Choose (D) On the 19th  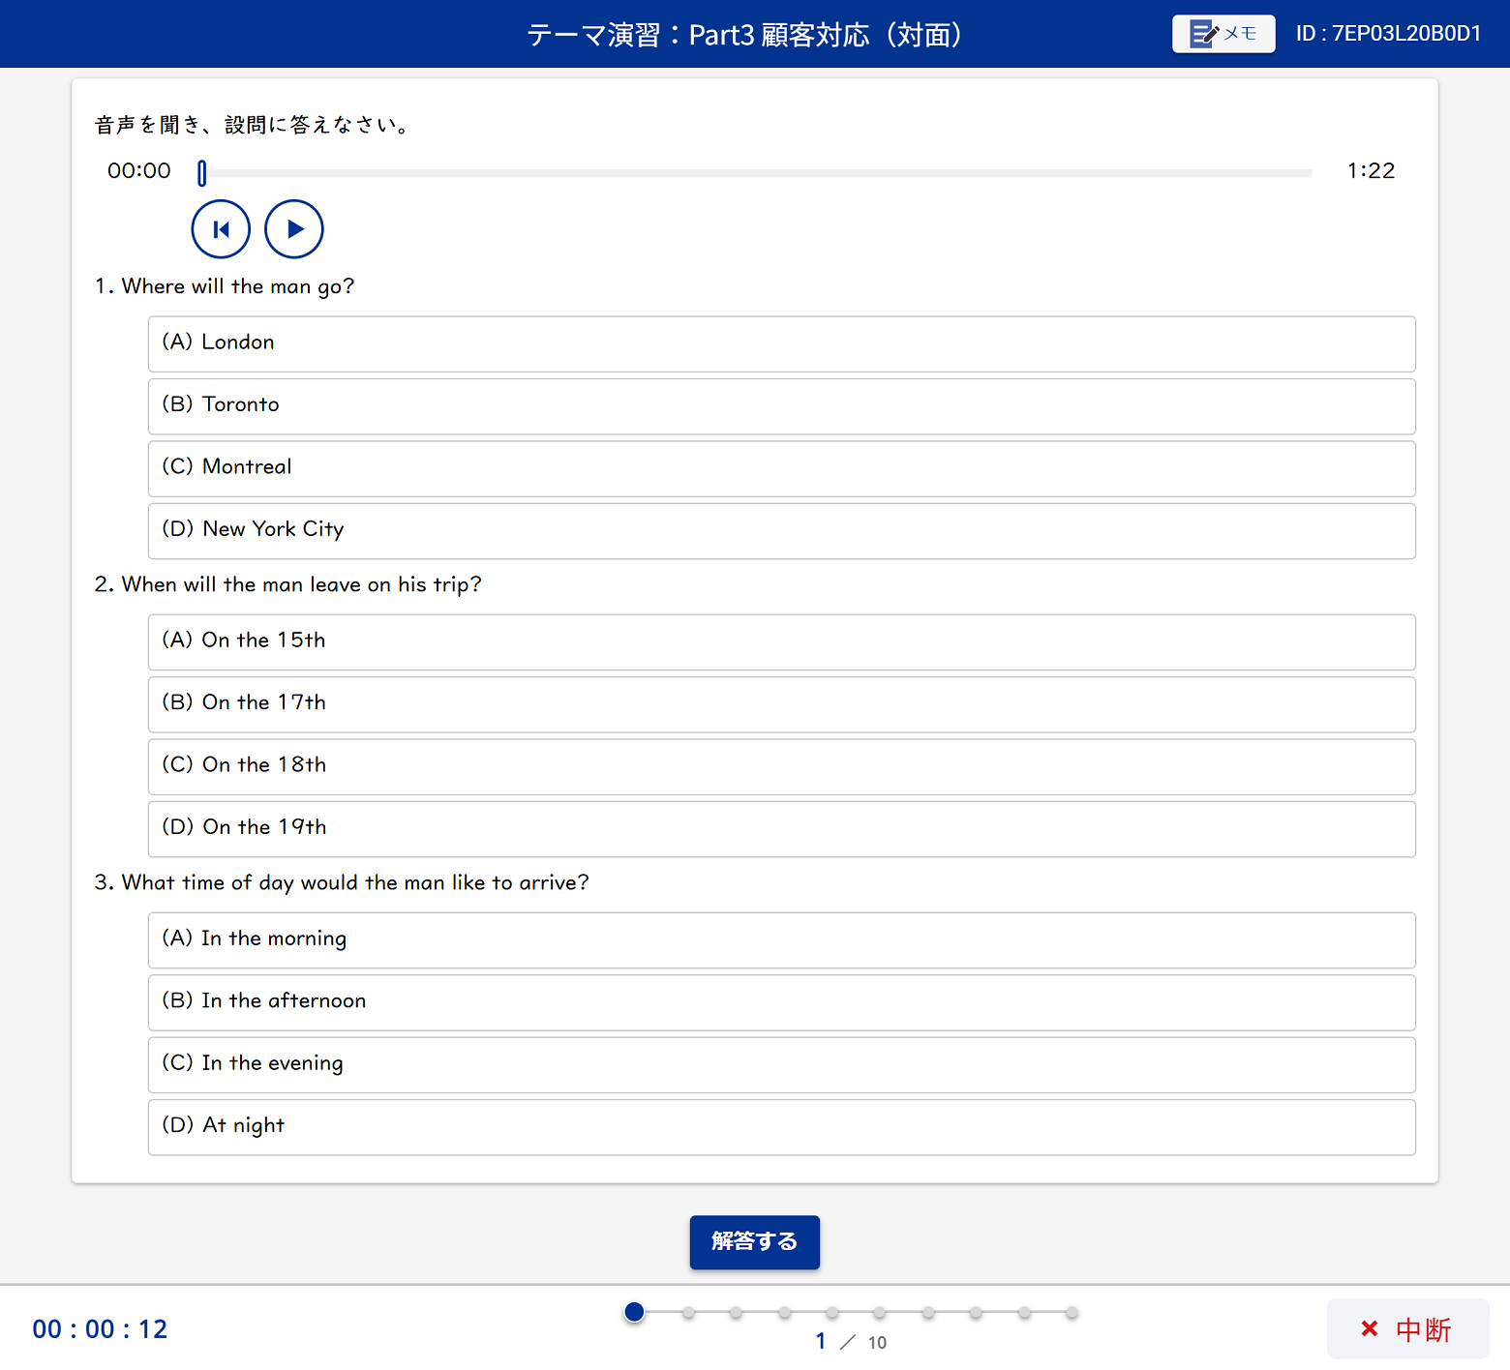coord(781,828)
